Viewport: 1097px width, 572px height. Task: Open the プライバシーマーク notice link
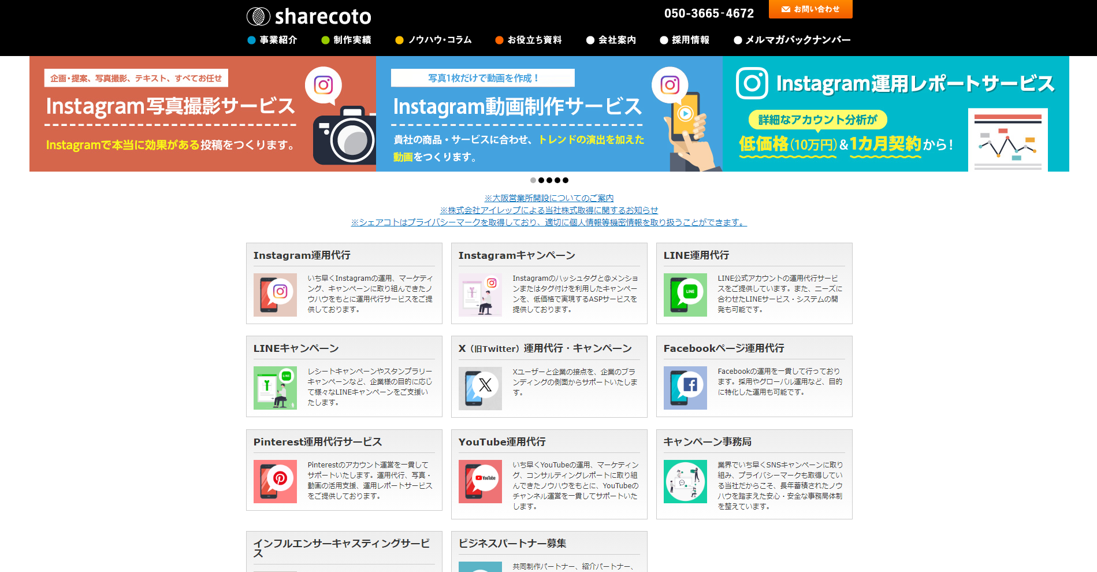coord(549,222)
